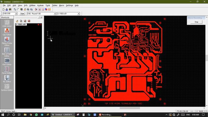Close the layer panel with X
This screenshot has width=208, height=117.
pos(41,17)
